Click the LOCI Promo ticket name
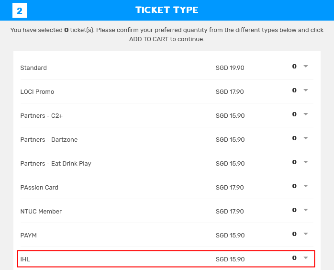 click(37, 92)
